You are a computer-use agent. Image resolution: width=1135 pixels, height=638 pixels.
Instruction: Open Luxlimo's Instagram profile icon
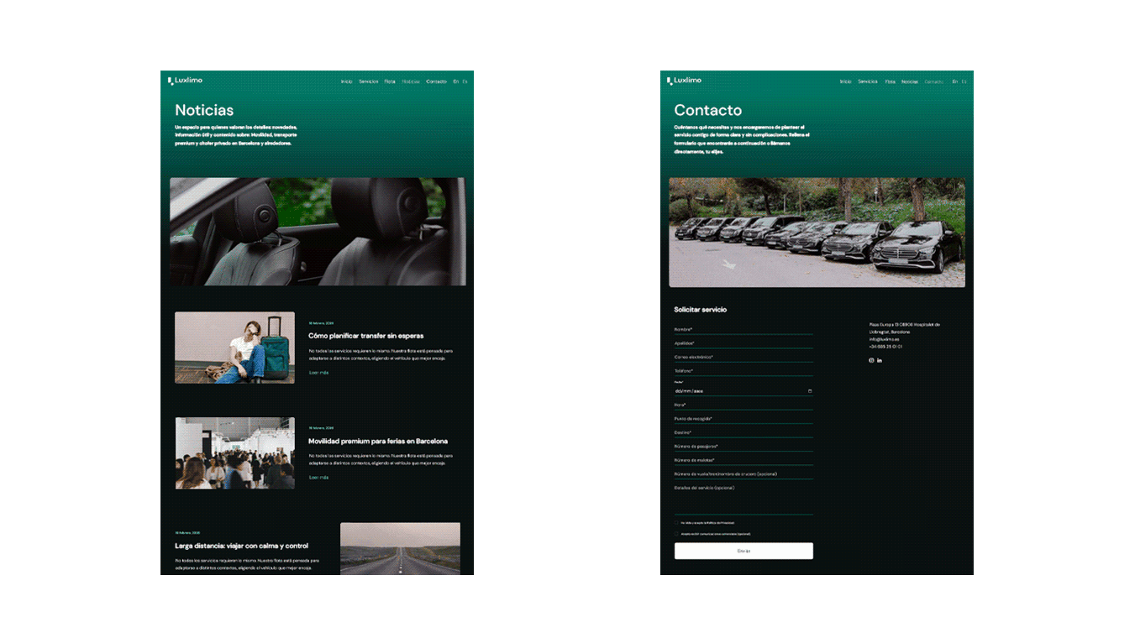(871, 360)
